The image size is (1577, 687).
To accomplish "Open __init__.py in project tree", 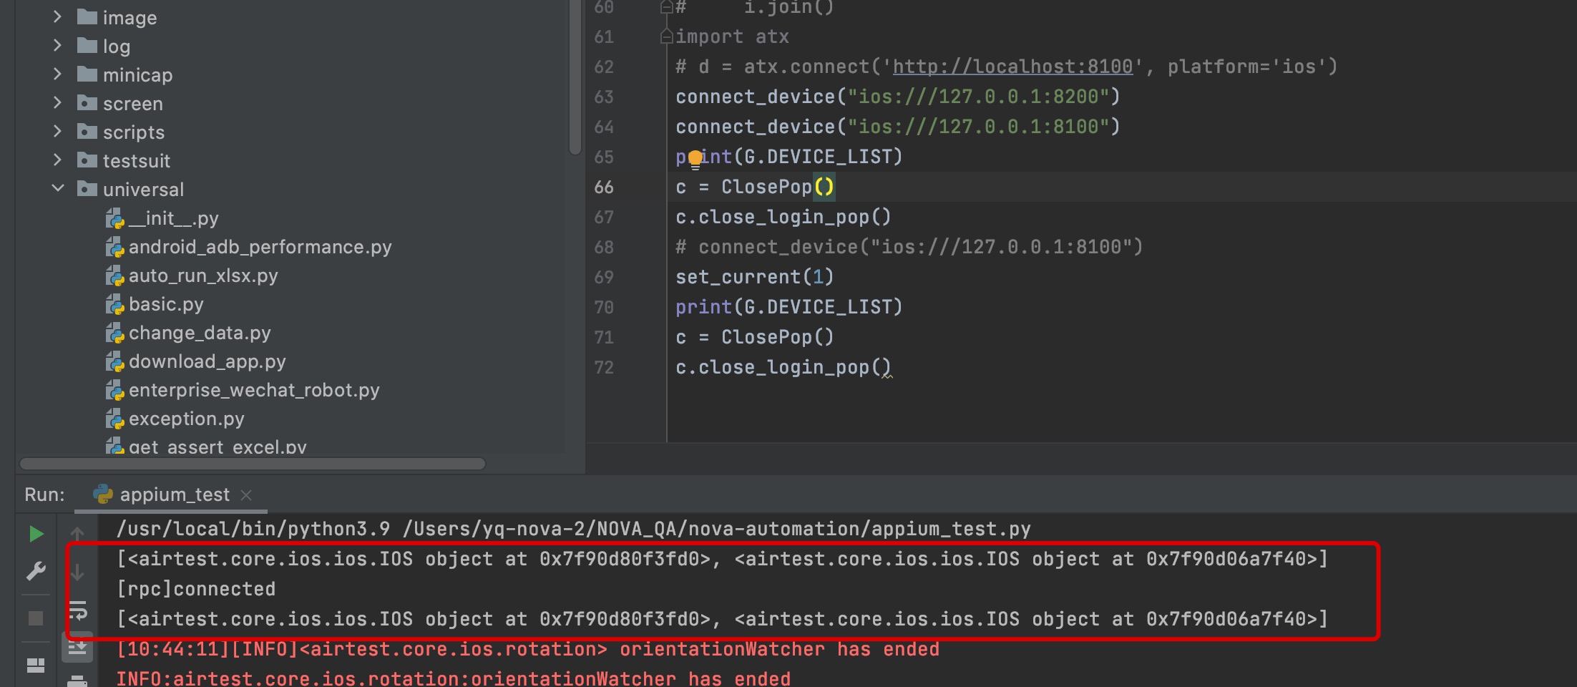I will coord(173,218).
